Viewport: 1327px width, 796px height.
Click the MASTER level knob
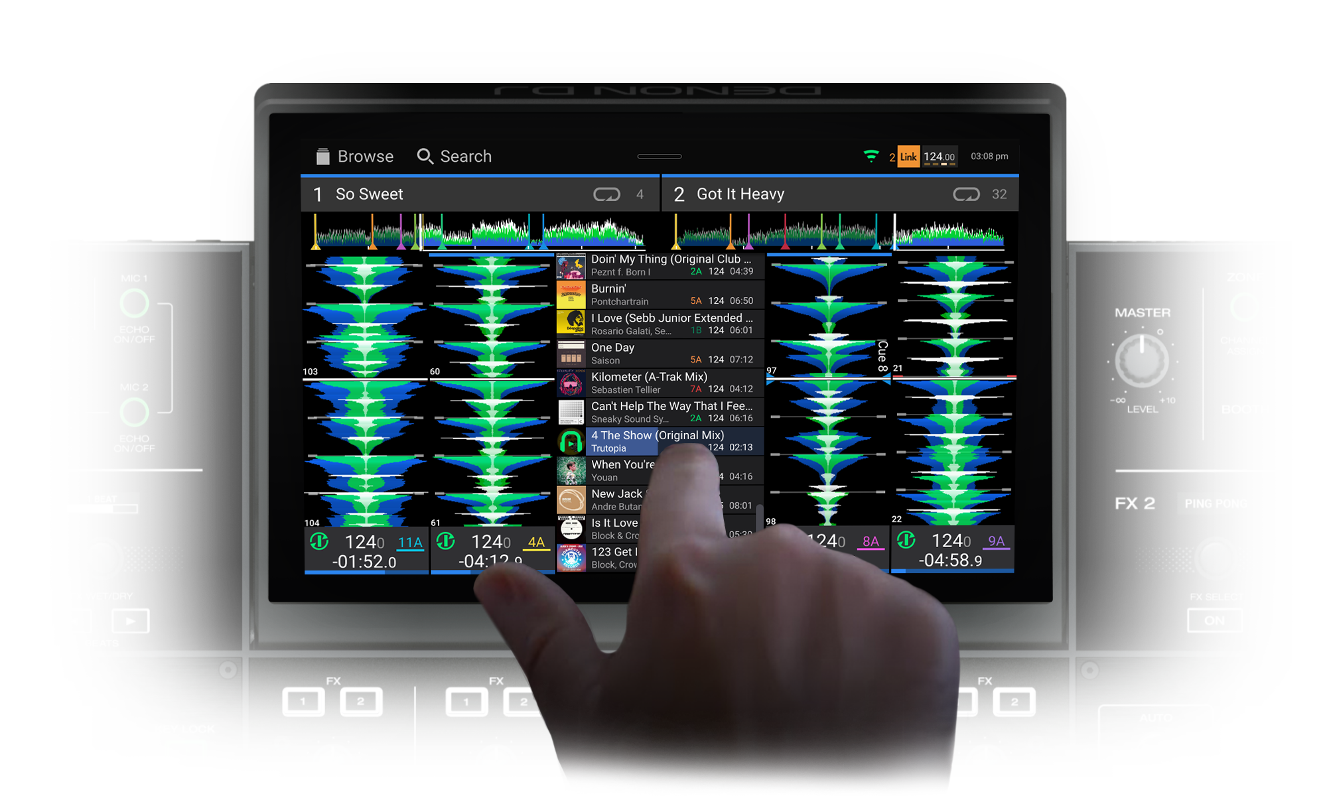coord(1142,362)
